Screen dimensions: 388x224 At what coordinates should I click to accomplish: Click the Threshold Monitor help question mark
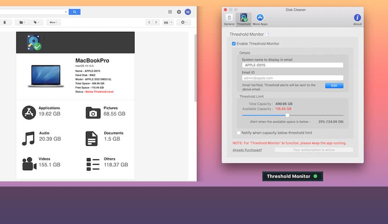click(268, 34)
